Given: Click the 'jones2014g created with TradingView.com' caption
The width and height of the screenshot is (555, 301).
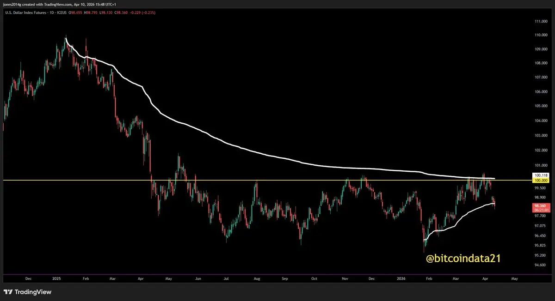Looking at the screenshot, I should 38,5.
